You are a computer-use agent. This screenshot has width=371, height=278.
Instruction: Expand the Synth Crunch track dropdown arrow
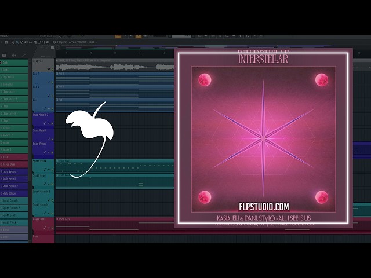pos(49,214)
